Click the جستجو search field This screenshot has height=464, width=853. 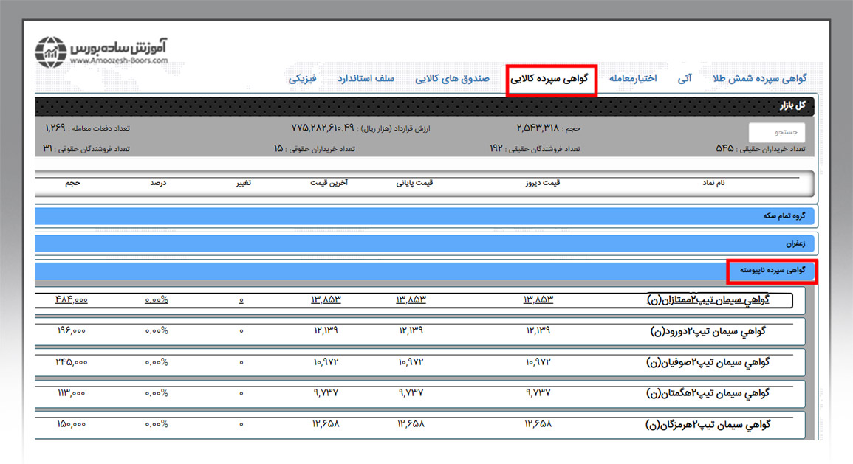(776, 133)
